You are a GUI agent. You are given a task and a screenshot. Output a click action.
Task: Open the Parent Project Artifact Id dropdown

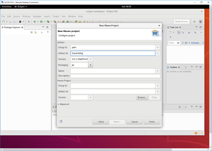(158, 92)
